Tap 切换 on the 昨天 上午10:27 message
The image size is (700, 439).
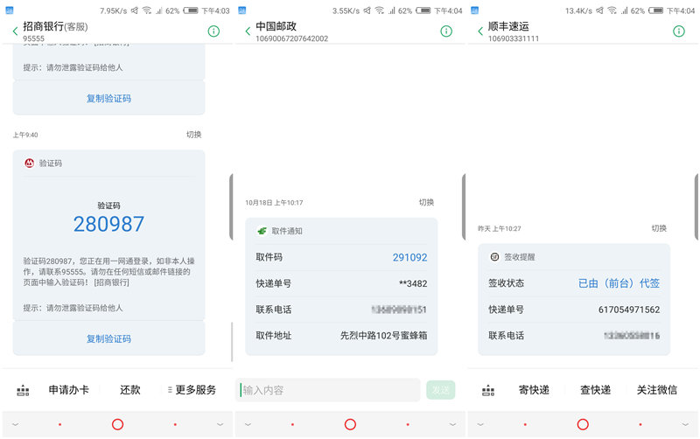[659, 228]
